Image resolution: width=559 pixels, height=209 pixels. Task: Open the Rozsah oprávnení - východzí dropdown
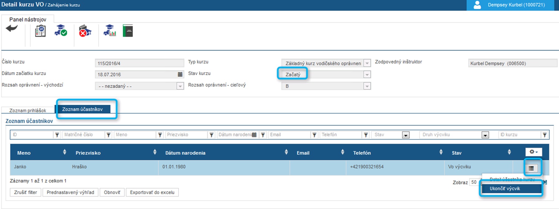tap(180, 86)
